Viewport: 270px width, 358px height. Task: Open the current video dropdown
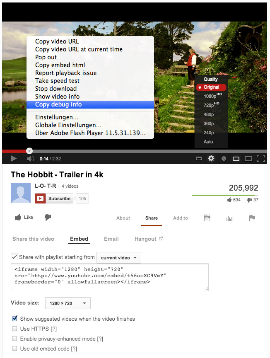click(119, 258)
